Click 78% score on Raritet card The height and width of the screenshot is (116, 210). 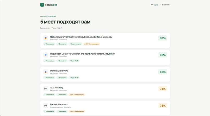pyautogui.click(x=163, y=106)
